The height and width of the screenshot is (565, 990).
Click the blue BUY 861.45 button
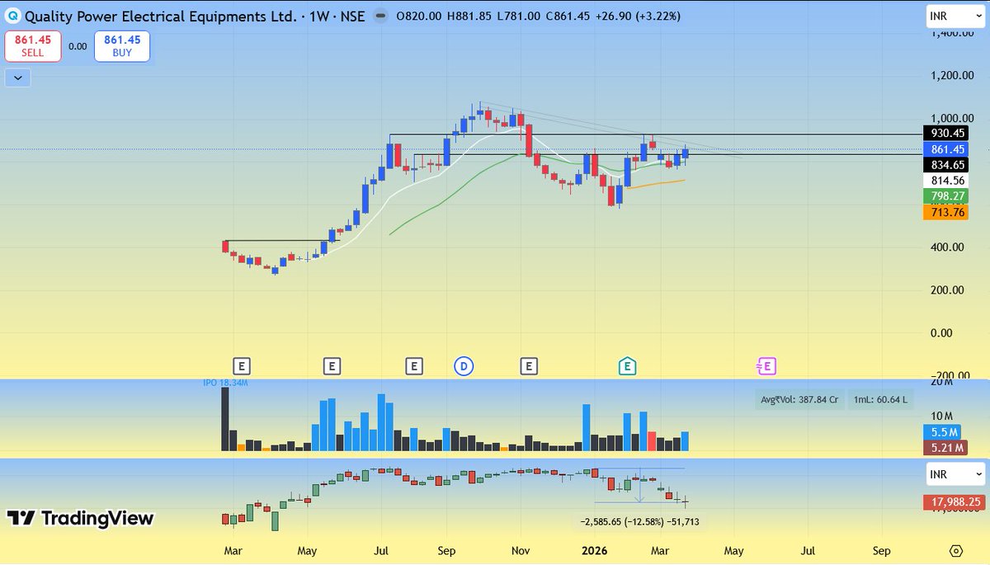tap(122, 46)
